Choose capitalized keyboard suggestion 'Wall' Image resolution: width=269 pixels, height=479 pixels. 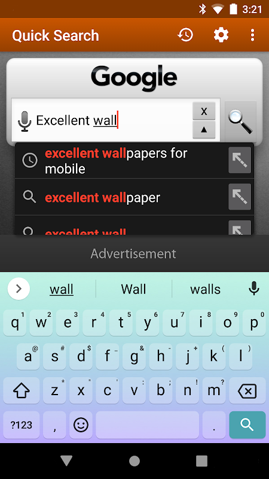click(x=133, y=289)
